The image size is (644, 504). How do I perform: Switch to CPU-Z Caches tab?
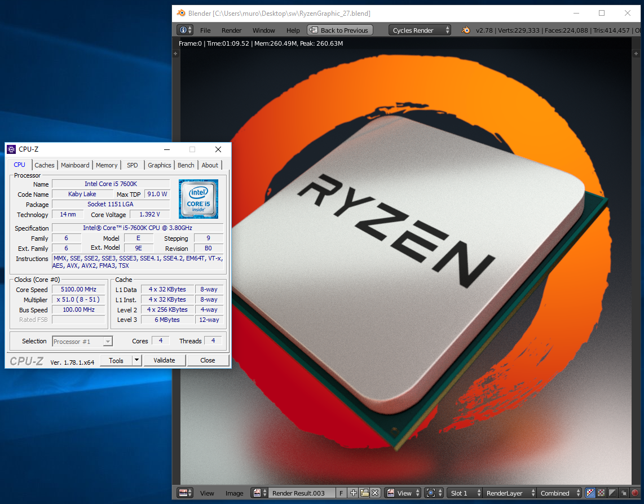click(x=45, y=165)
